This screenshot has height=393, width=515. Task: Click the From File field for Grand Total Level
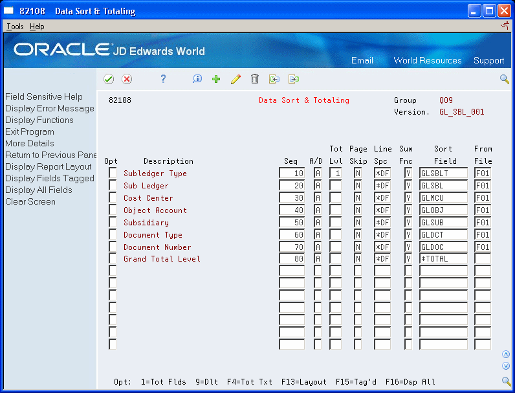coord(483,258)
